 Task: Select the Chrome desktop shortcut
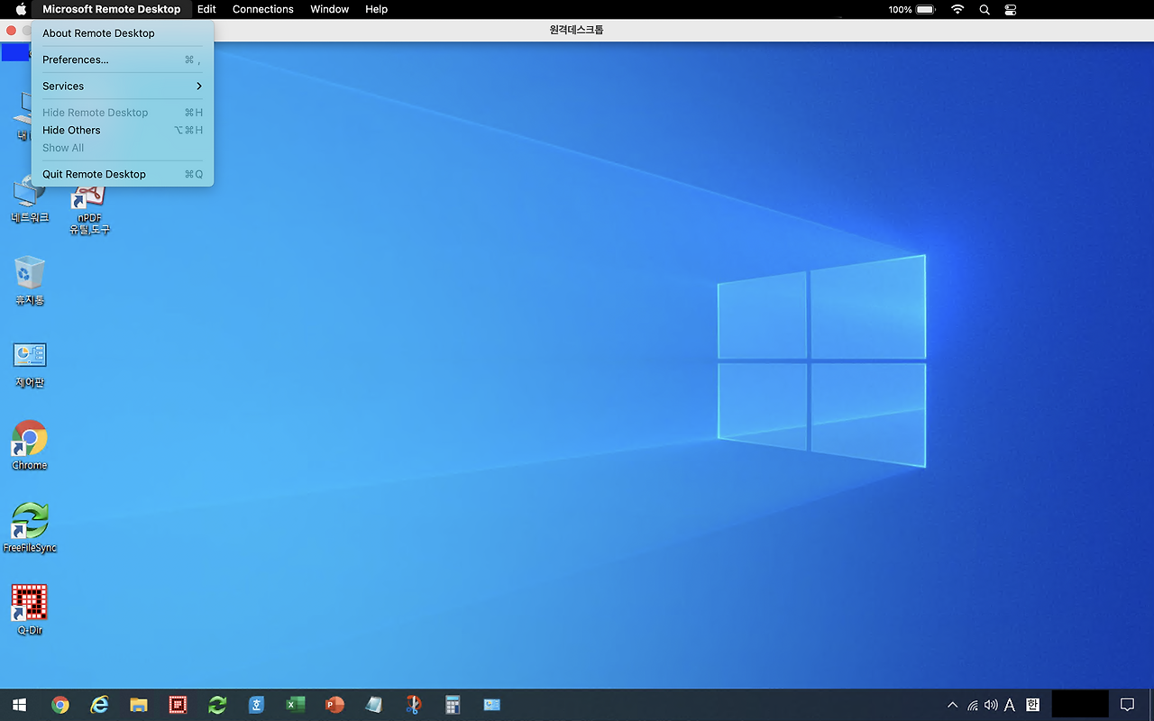click(x=30, y=445)
